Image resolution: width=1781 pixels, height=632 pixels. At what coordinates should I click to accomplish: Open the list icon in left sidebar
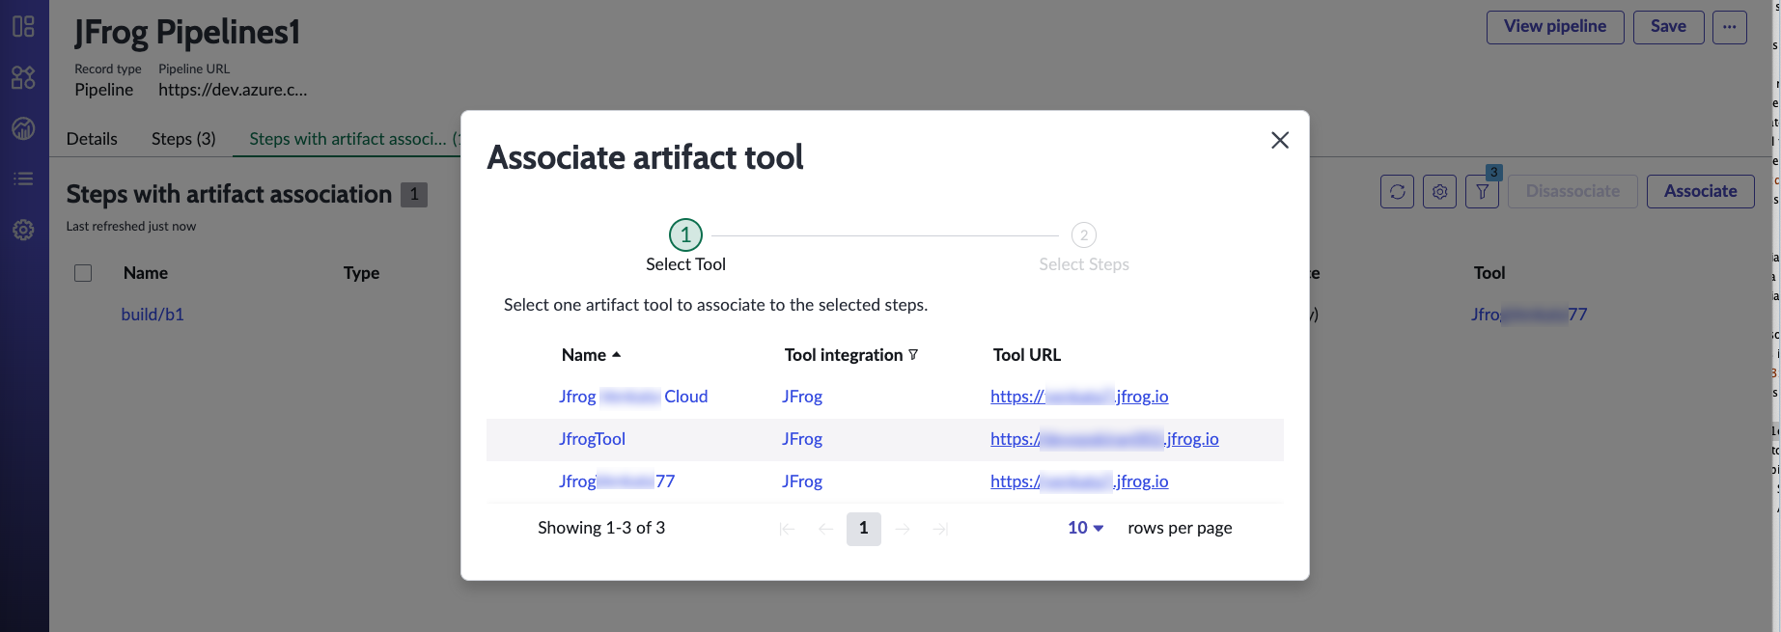[x=23, y=179]
